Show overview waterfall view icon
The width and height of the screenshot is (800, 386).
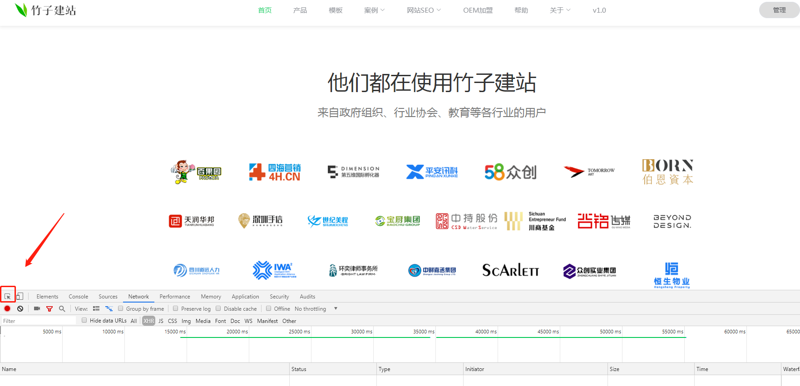(109, 308)
